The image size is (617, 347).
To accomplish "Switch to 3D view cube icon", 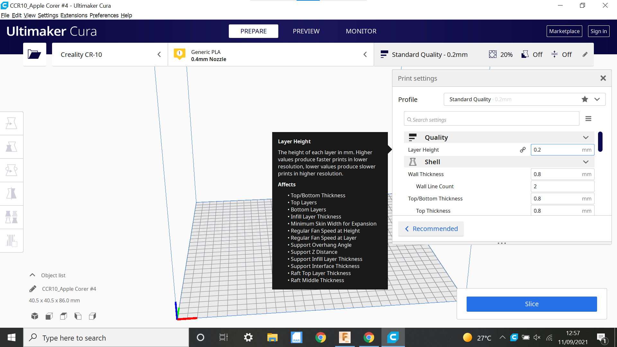I will pos(35,316).
